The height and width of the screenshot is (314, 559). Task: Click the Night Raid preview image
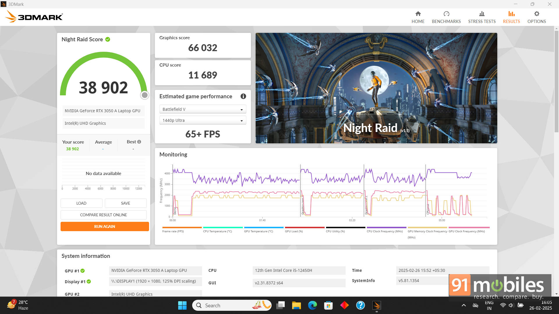point(376,88)
